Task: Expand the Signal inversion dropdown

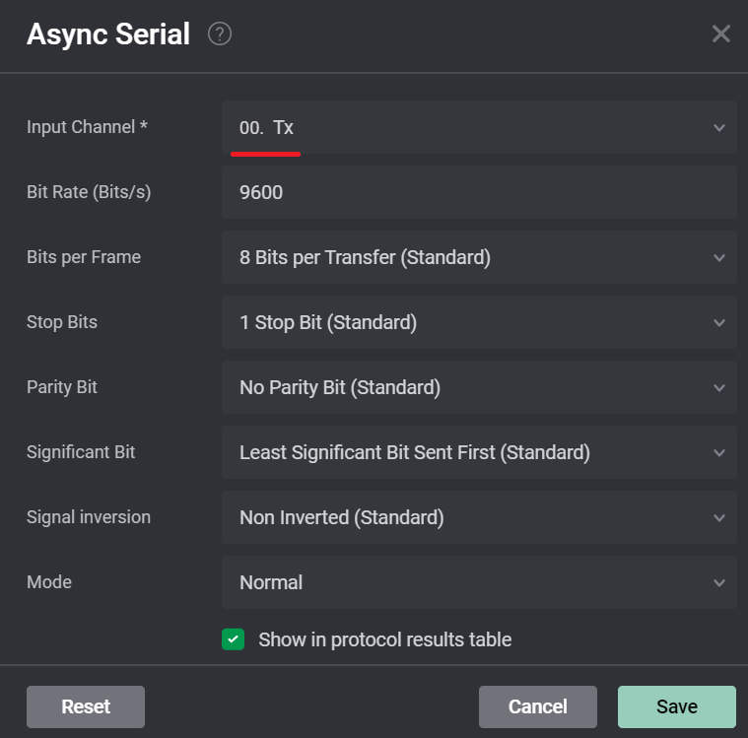Action: 478,517
